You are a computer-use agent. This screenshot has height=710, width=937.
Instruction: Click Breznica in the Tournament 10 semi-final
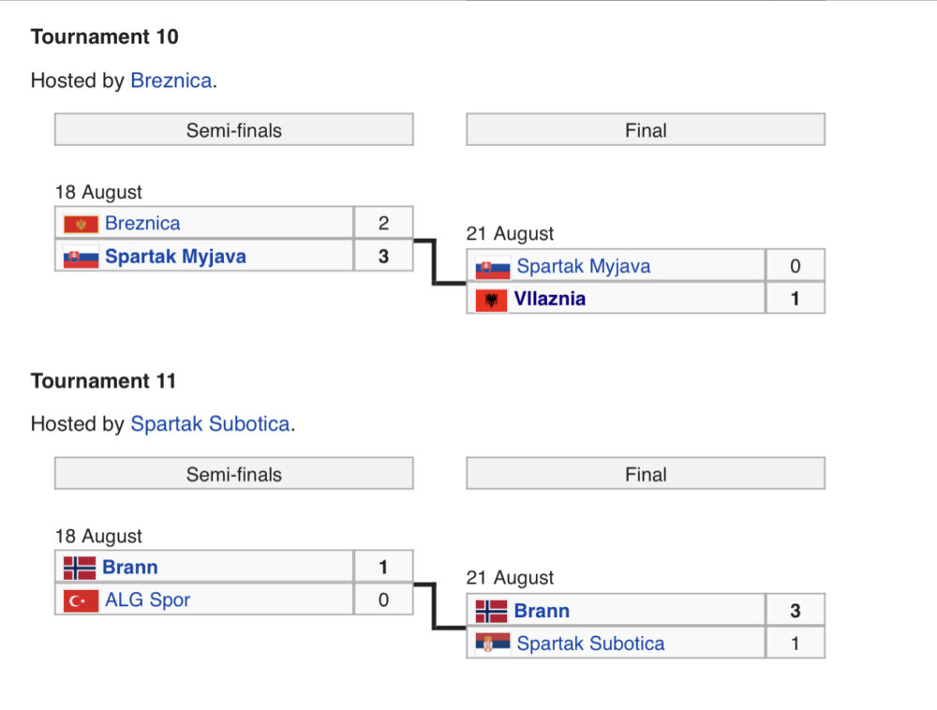click(x=142, y=223)
